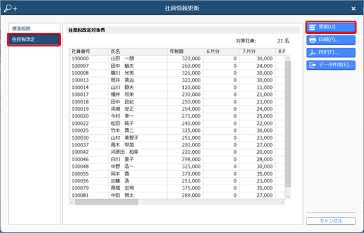This screenshot has height=233, width=364.
Task: Click the name 山田 一朗
Action: [x=122, y=59]
